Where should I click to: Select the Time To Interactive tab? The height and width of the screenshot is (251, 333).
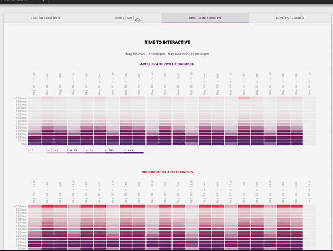[x=205, y=18]
